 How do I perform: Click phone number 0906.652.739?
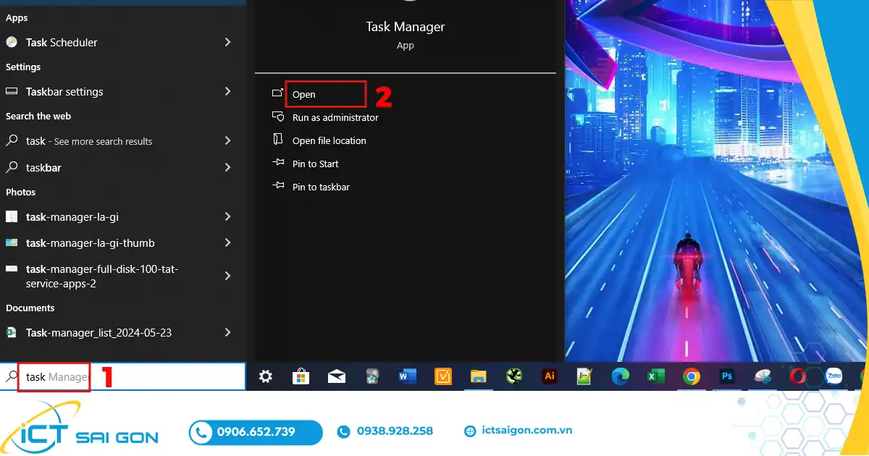coord(256,431)
